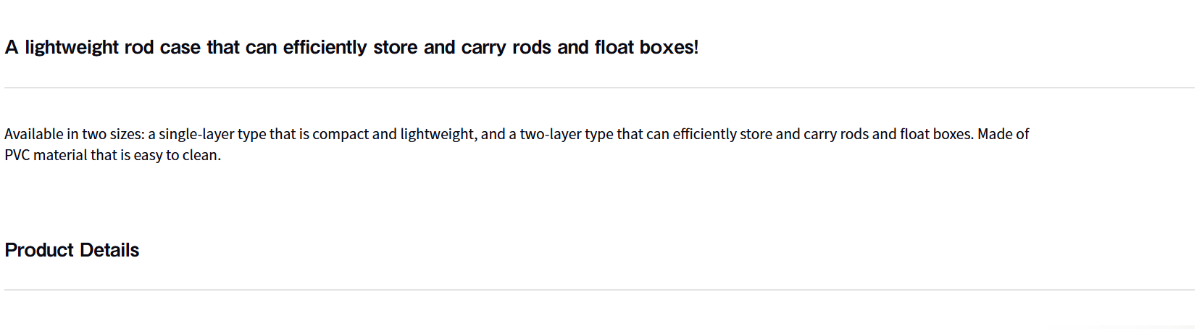1202x329 pixels.
Task: Click the word "compact" in the description
Action: [340, 134]
